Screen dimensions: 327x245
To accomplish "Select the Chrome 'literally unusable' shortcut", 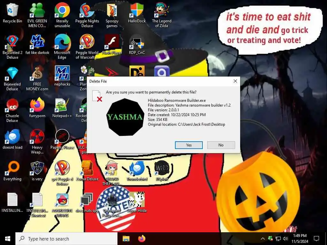I will pos(62,15).
